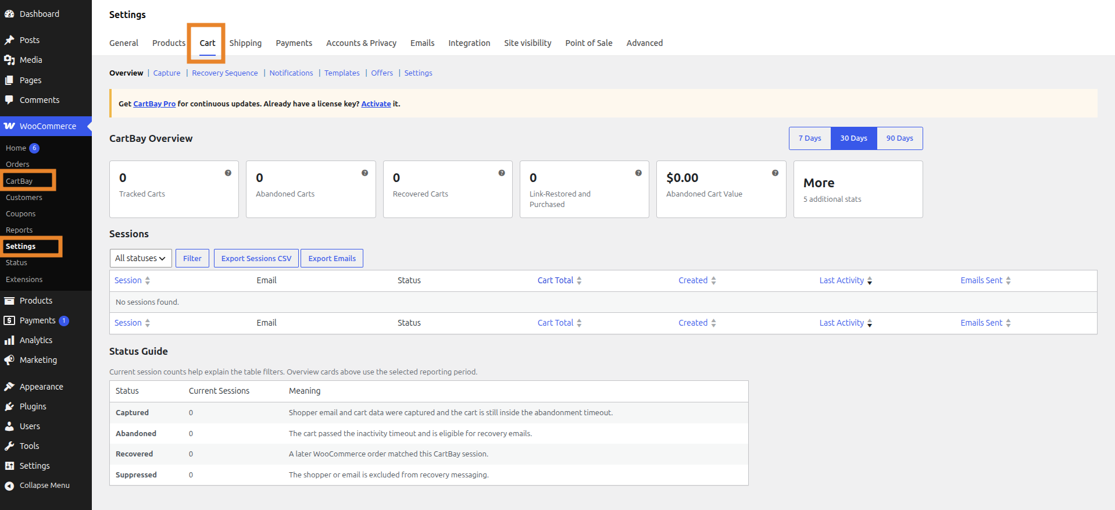Viewport: 1115px width, 510px height.
Task: Open the Advanced settings tab
Action: tap(645, 43)
